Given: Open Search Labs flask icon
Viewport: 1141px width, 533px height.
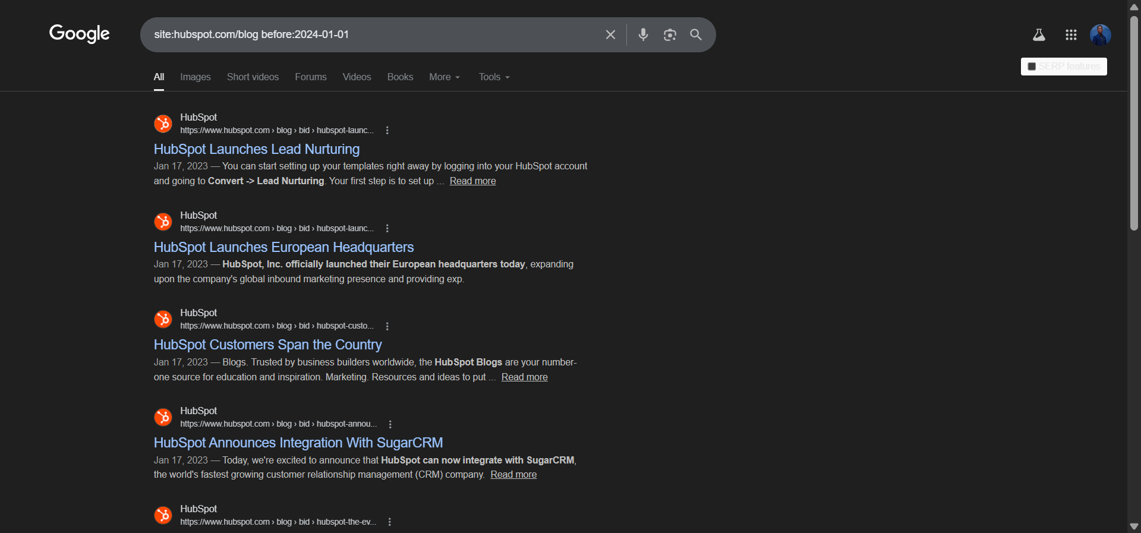Looking at the screenshot, I should 1039,34.
